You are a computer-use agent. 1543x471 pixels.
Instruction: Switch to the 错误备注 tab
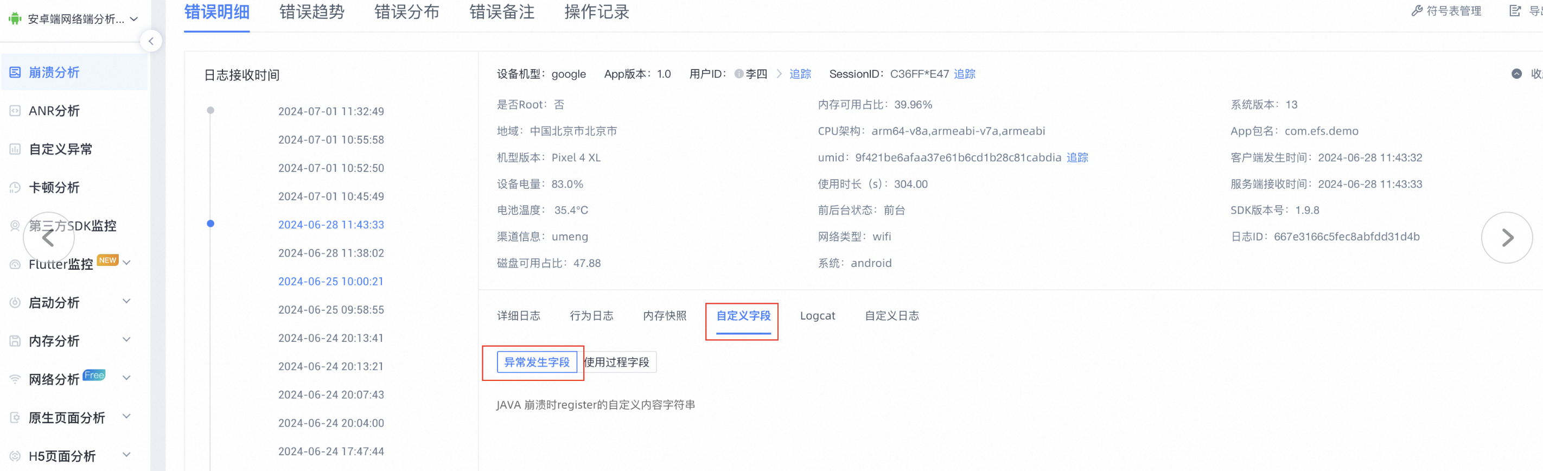click(x=502, y=12)
